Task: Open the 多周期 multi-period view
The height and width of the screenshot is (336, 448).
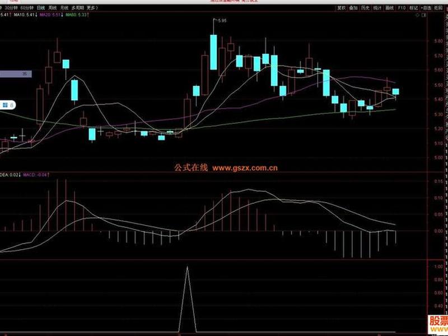Action: click(78, 8)
